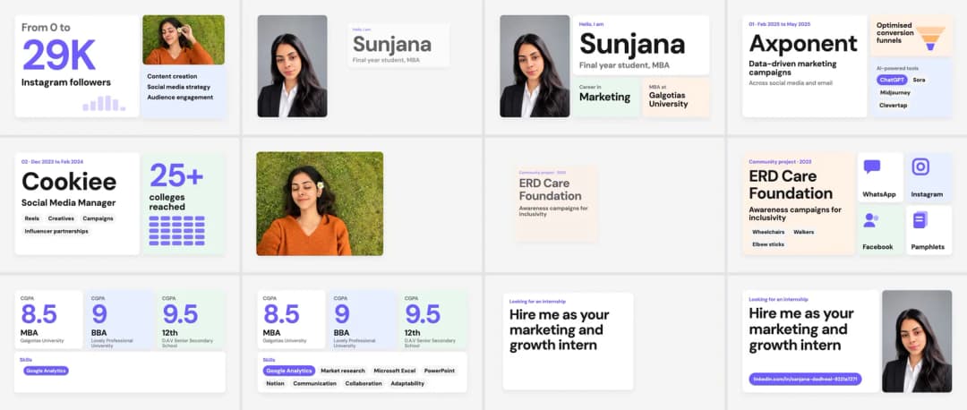Screen dimensions: 967x410
Task: Click the Creatives tag
Action: (61, 218)
